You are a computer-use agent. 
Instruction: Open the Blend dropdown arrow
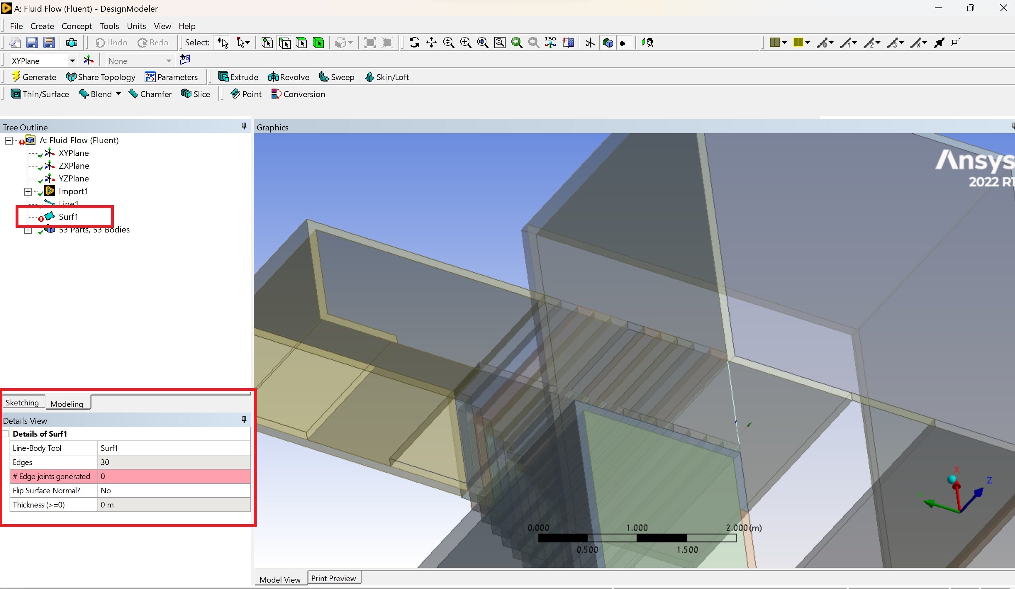point(118,94)
